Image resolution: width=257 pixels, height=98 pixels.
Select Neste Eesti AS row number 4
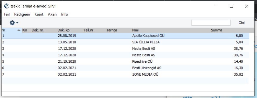(125, 55)
